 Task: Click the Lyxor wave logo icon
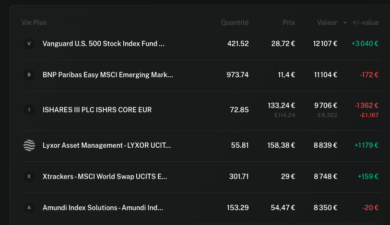coord(29,145)
